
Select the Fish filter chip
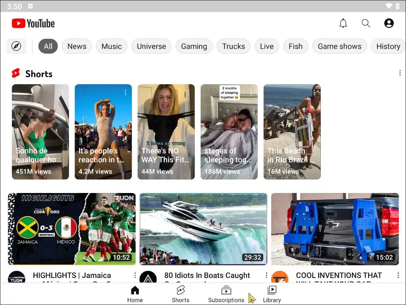click(x=295, y=46)
